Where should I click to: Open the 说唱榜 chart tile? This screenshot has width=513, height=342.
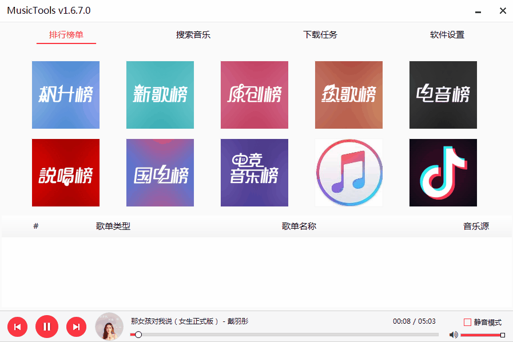click(x=66, y=173)
